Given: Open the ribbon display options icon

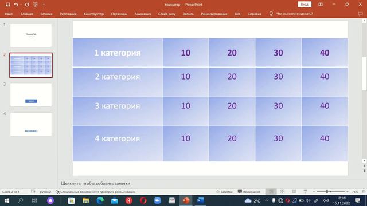Looking at the screenshot, I should coord(321,5).
